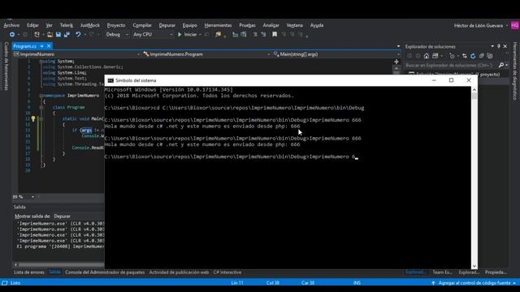Click the command prompt scroll down arrow
The image size is (520, 292).
pyautogui.click(x=474, y=266)
